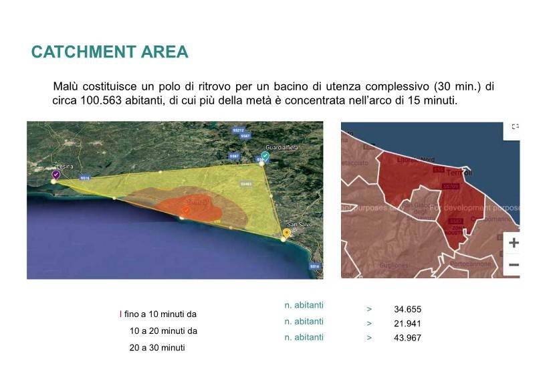Image resolution: width=547 pixels, height=392 pixels.
Task: Click the 34.655 inhabitants value
Action: pyautogui.click(x=407, y=309)
